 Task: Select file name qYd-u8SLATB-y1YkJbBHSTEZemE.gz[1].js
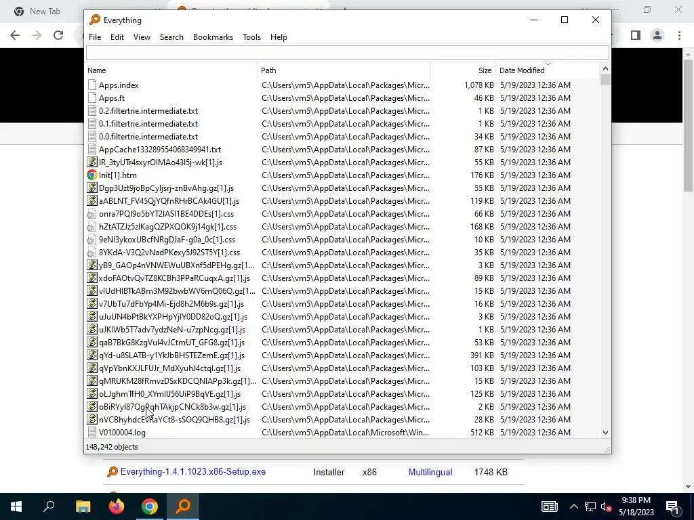pos(171,355)
